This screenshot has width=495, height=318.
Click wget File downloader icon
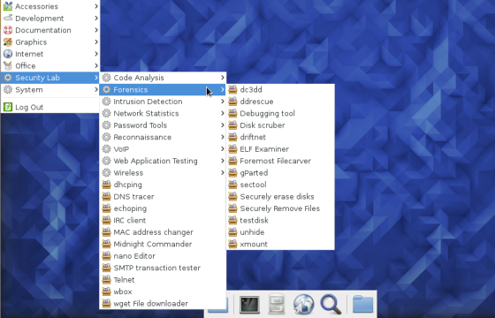[x=106, y=304]
